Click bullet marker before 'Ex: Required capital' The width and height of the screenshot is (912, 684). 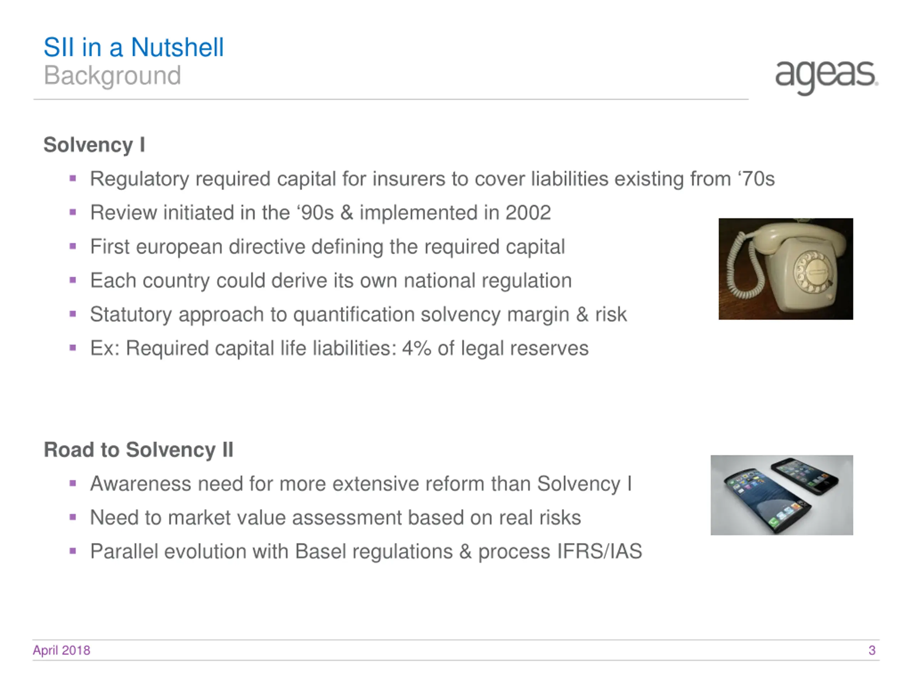[73, 348]
